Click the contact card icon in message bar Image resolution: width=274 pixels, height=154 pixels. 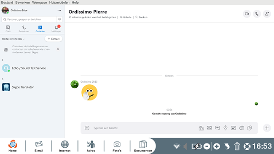(x=234, y=128)
